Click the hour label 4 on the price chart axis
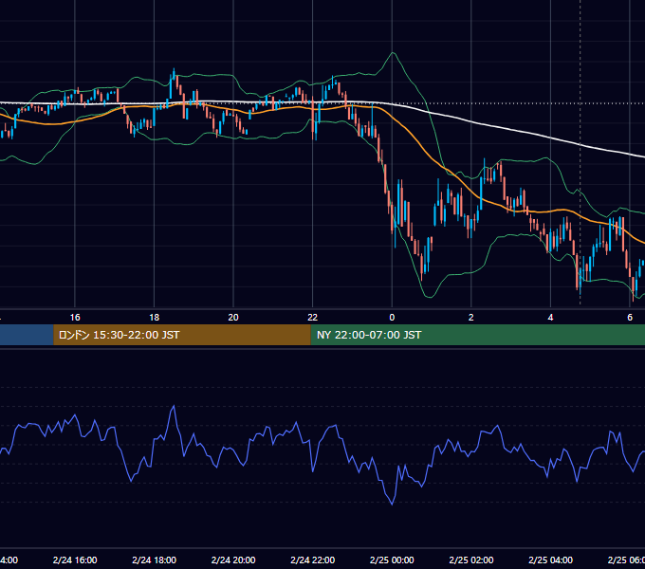This screenshot has height=569, width=645. click(550, 318)
